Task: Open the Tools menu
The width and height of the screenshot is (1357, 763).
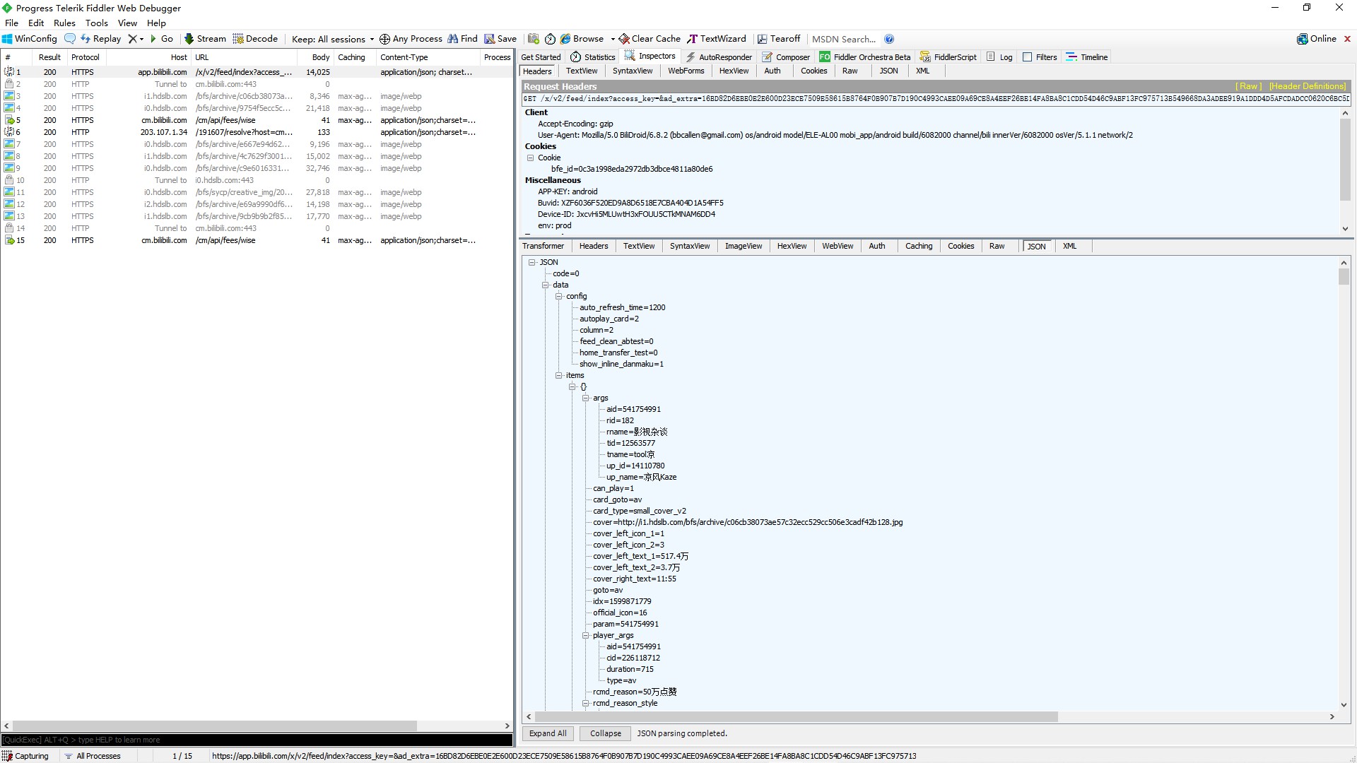Action: (96, 23)
